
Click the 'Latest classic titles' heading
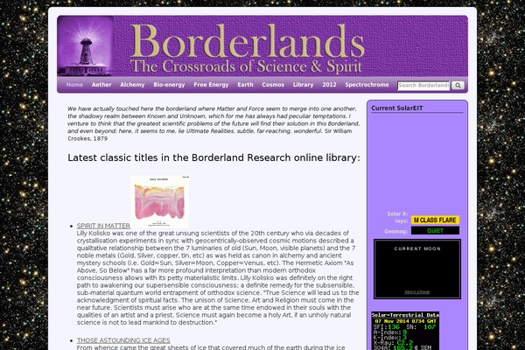(x=214, y=157)
